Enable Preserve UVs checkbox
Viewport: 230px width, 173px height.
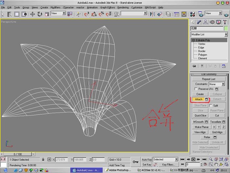click(196, 89)
